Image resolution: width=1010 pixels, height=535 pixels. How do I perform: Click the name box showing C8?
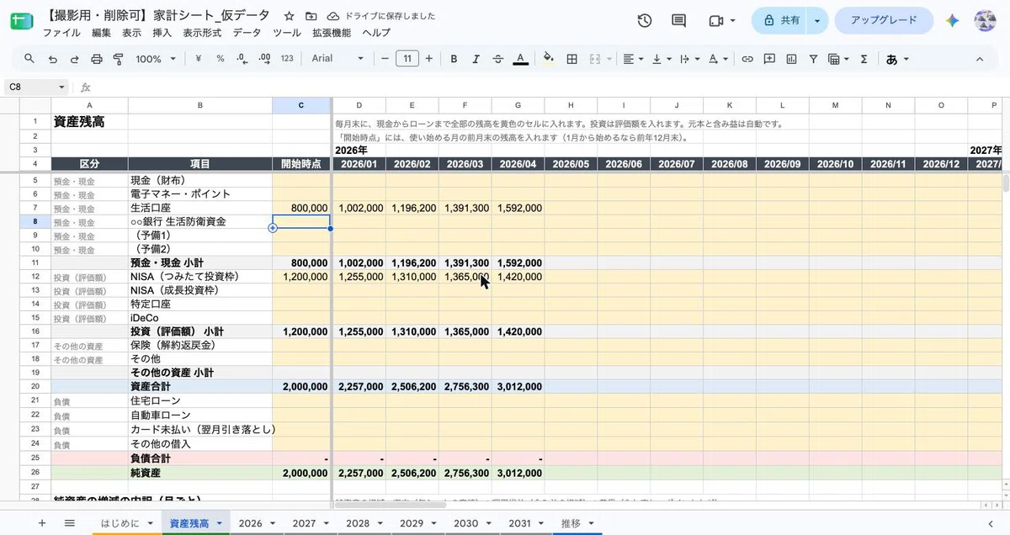(x=37, y=87)
